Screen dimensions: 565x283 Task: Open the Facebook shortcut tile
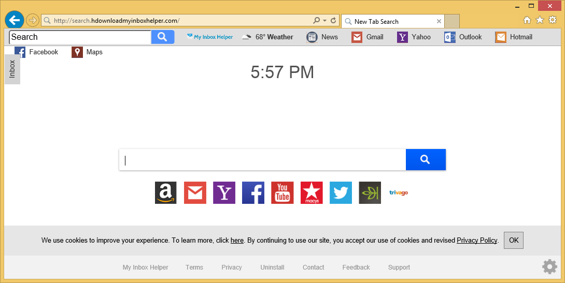click(253, 193)
